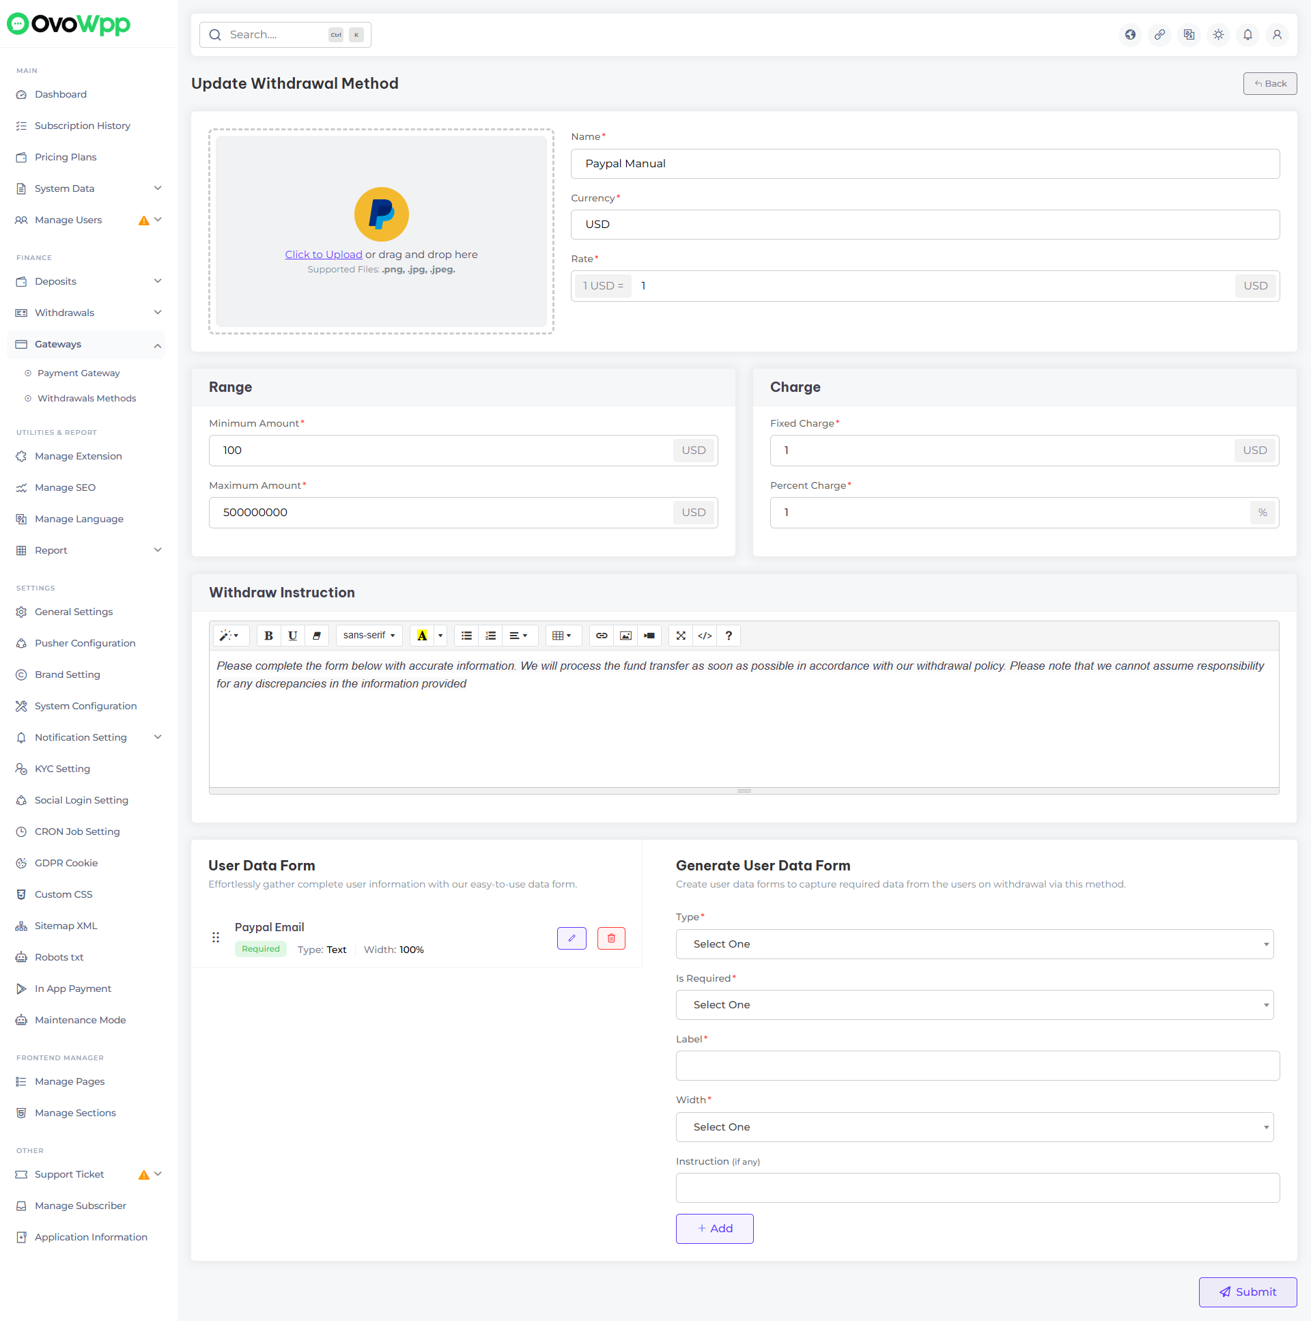
Task: Toggle bold in the editor toolbar
Action: pyautogui.click(x=269, y=635)
